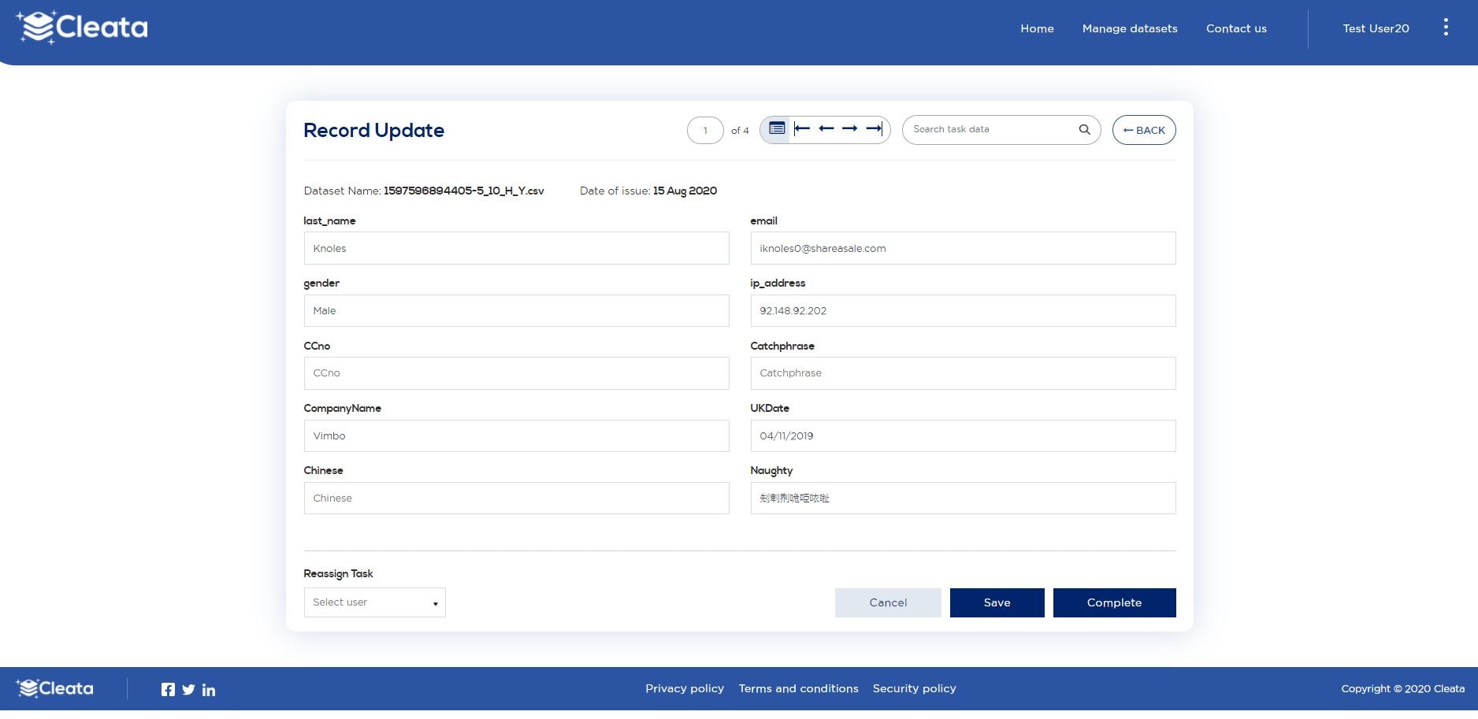Viewport: 1478px width, 719px height.
Task: Open the Privacy policy link
Action: 685,688
